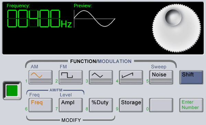
Task: Choose the triangle wave function button
Action: click(101, 77)
